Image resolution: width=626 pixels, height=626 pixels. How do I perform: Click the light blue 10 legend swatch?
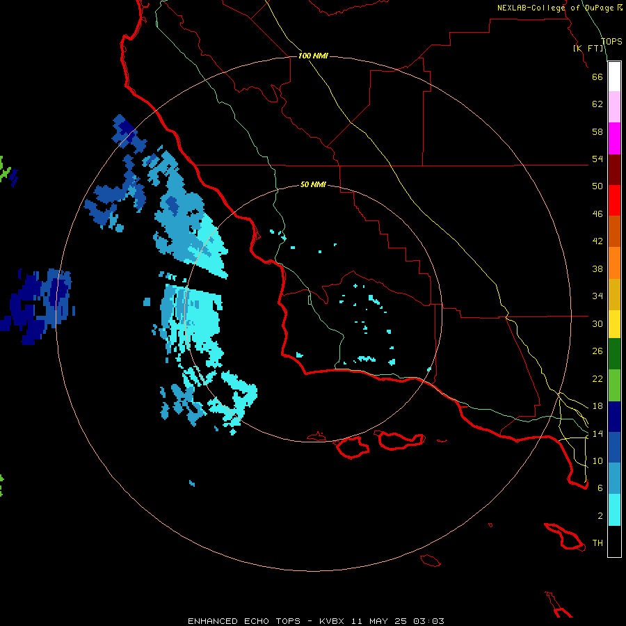(x=614, y=479)
